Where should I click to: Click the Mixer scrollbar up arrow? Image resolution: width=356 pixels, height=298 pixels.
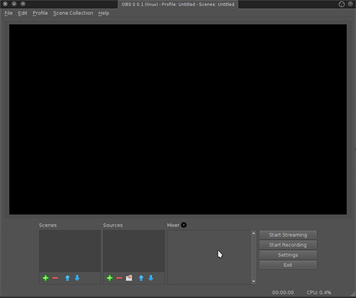coord(253,233)
